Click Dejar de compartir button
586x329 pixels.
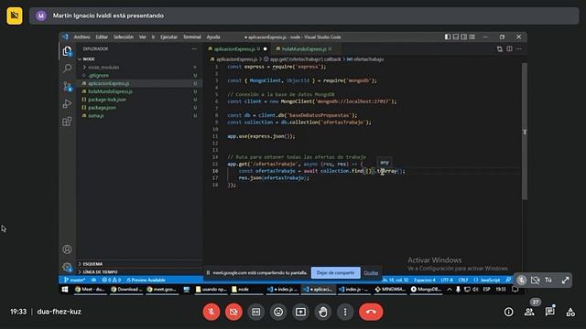click(x=336, y=272)
